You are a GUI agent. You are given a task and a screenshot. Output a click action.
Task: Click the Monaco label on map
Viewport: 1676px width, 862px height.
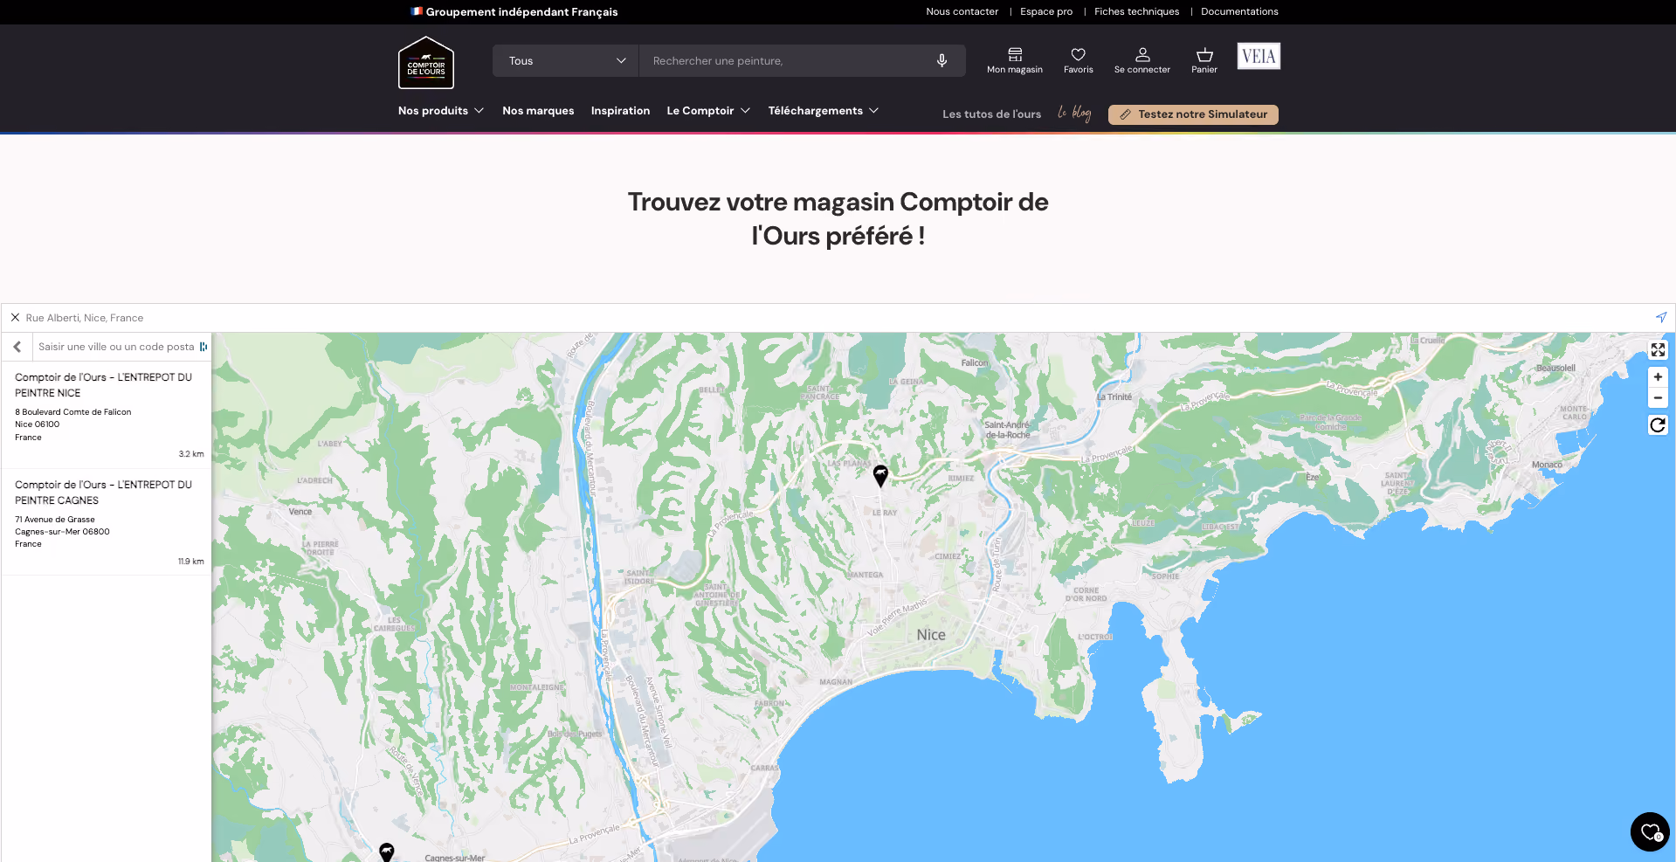pyautogui.click(x=1547, y=465)
